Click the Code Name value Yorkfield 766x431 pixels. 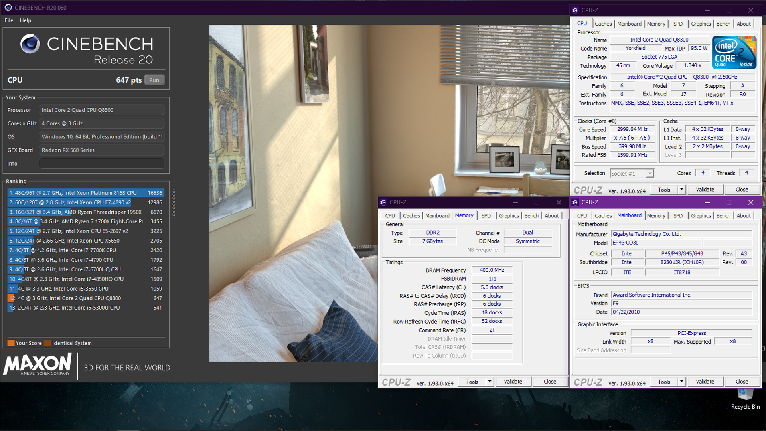click(635, 48)
